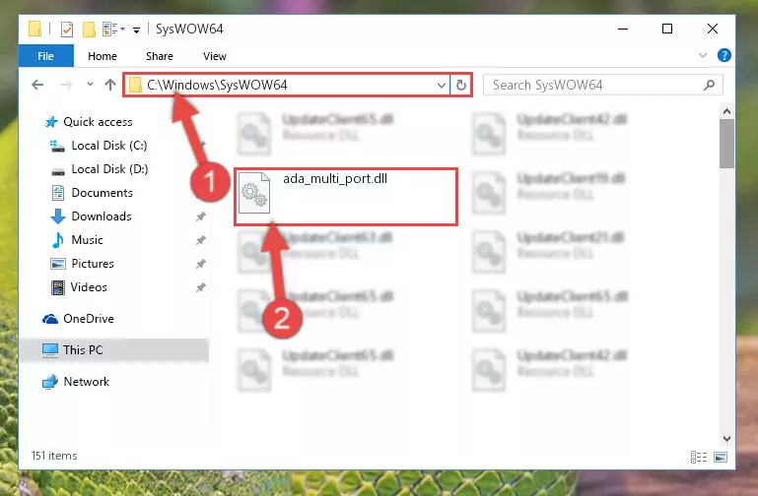The height and width of the screenshot is (496, 758).
Task: Open Help with the question mark icon
Action: tap(724, 55)
